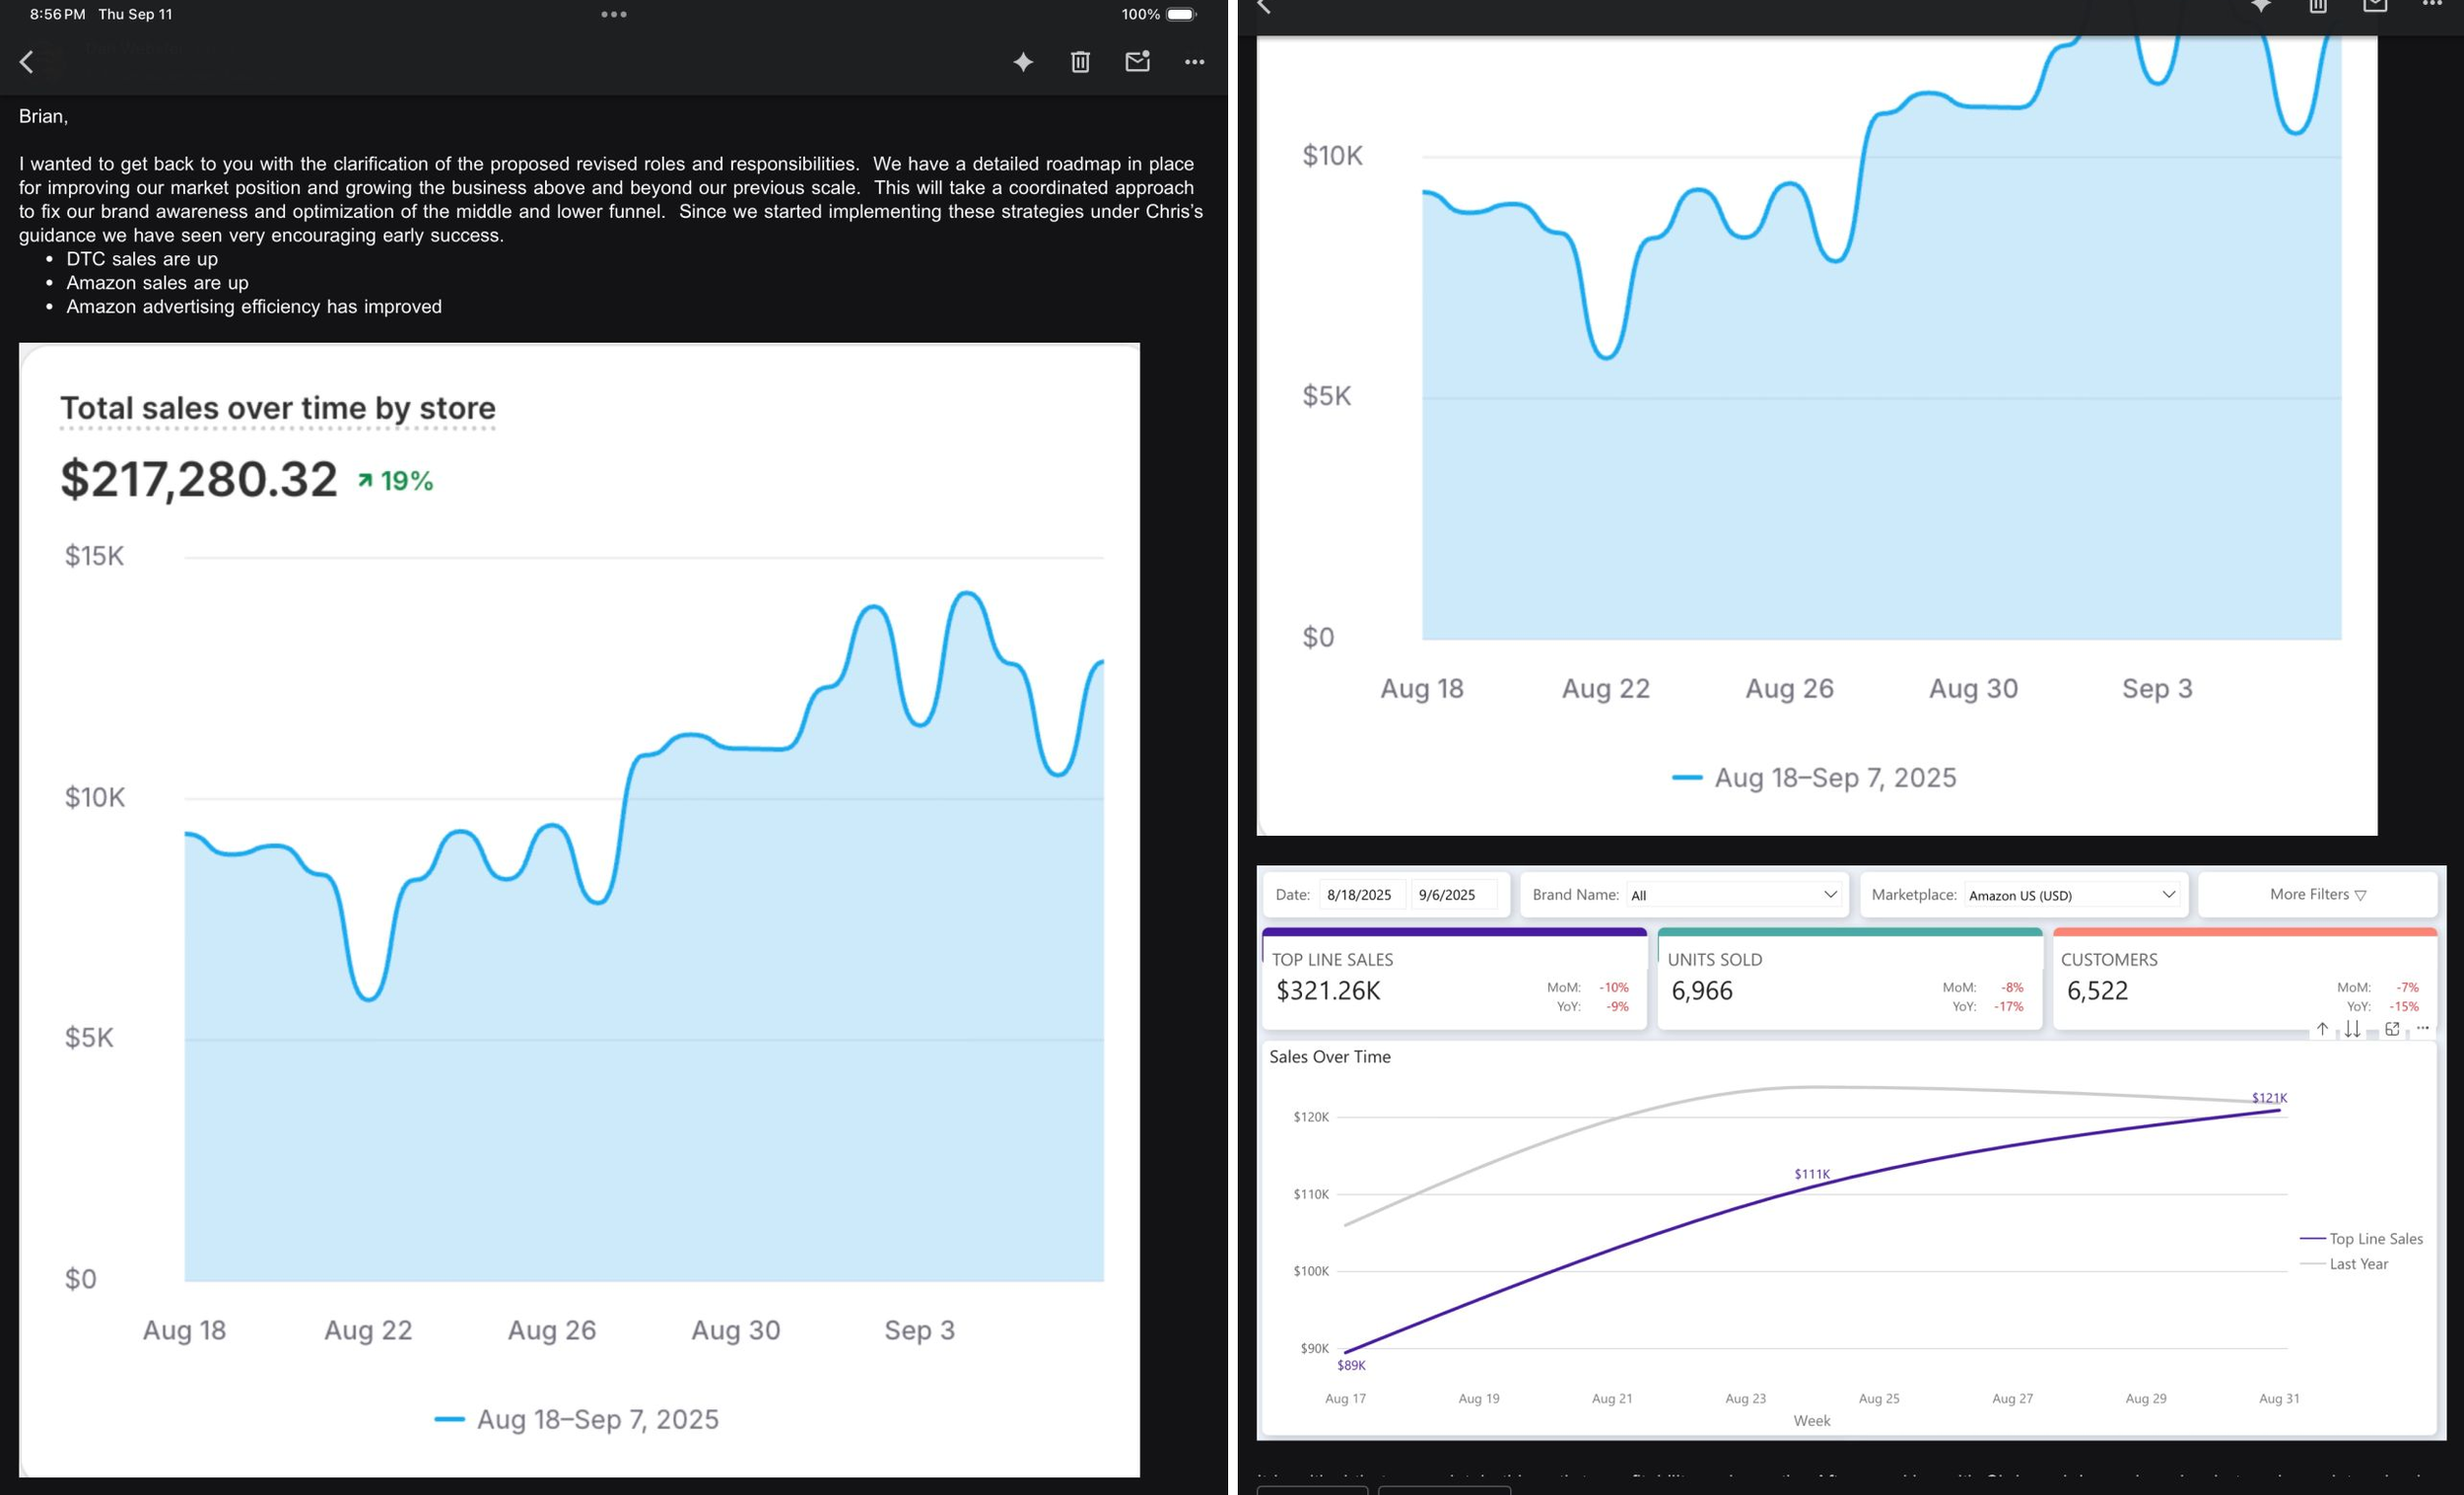Open multitasking dots at top of screen
This screenshot has height=1495, width=2464.
614,14
